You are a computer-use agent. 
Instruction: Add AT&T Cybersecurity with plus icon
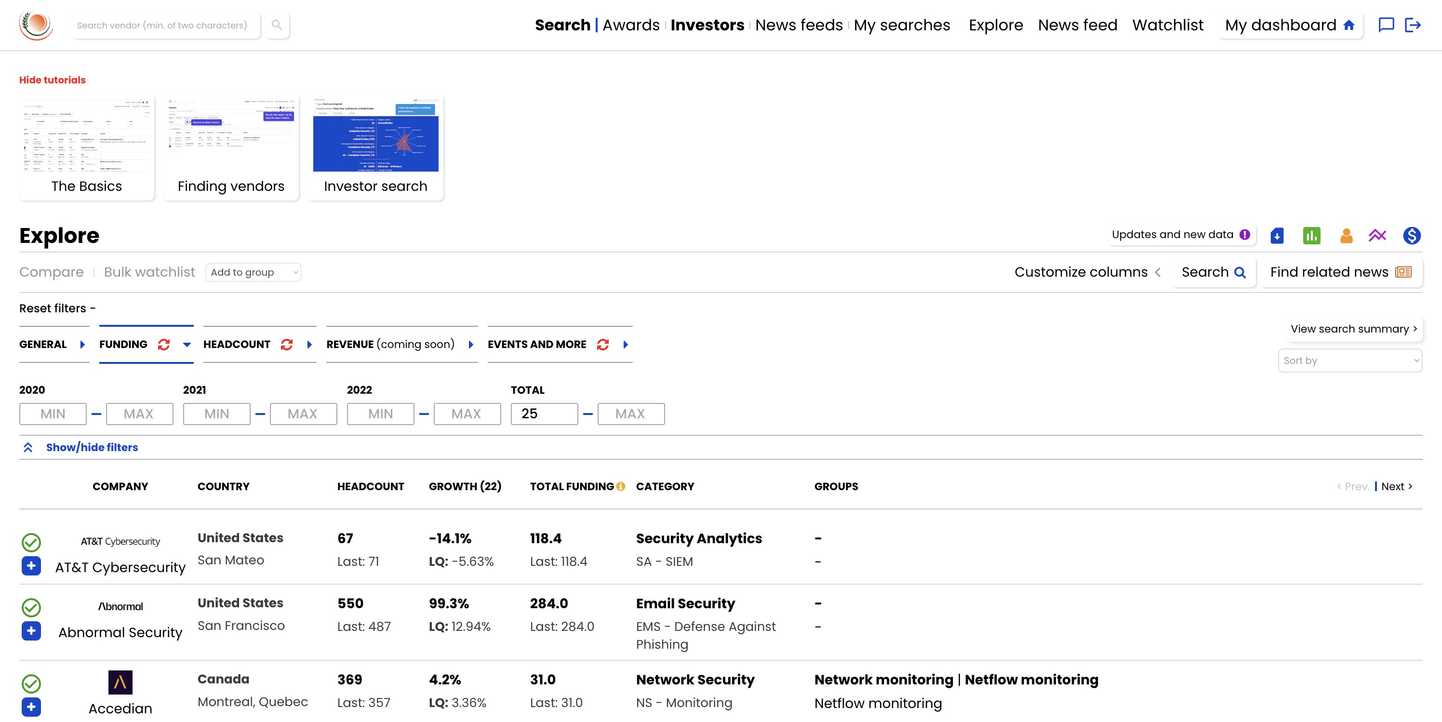pos(31,565)
